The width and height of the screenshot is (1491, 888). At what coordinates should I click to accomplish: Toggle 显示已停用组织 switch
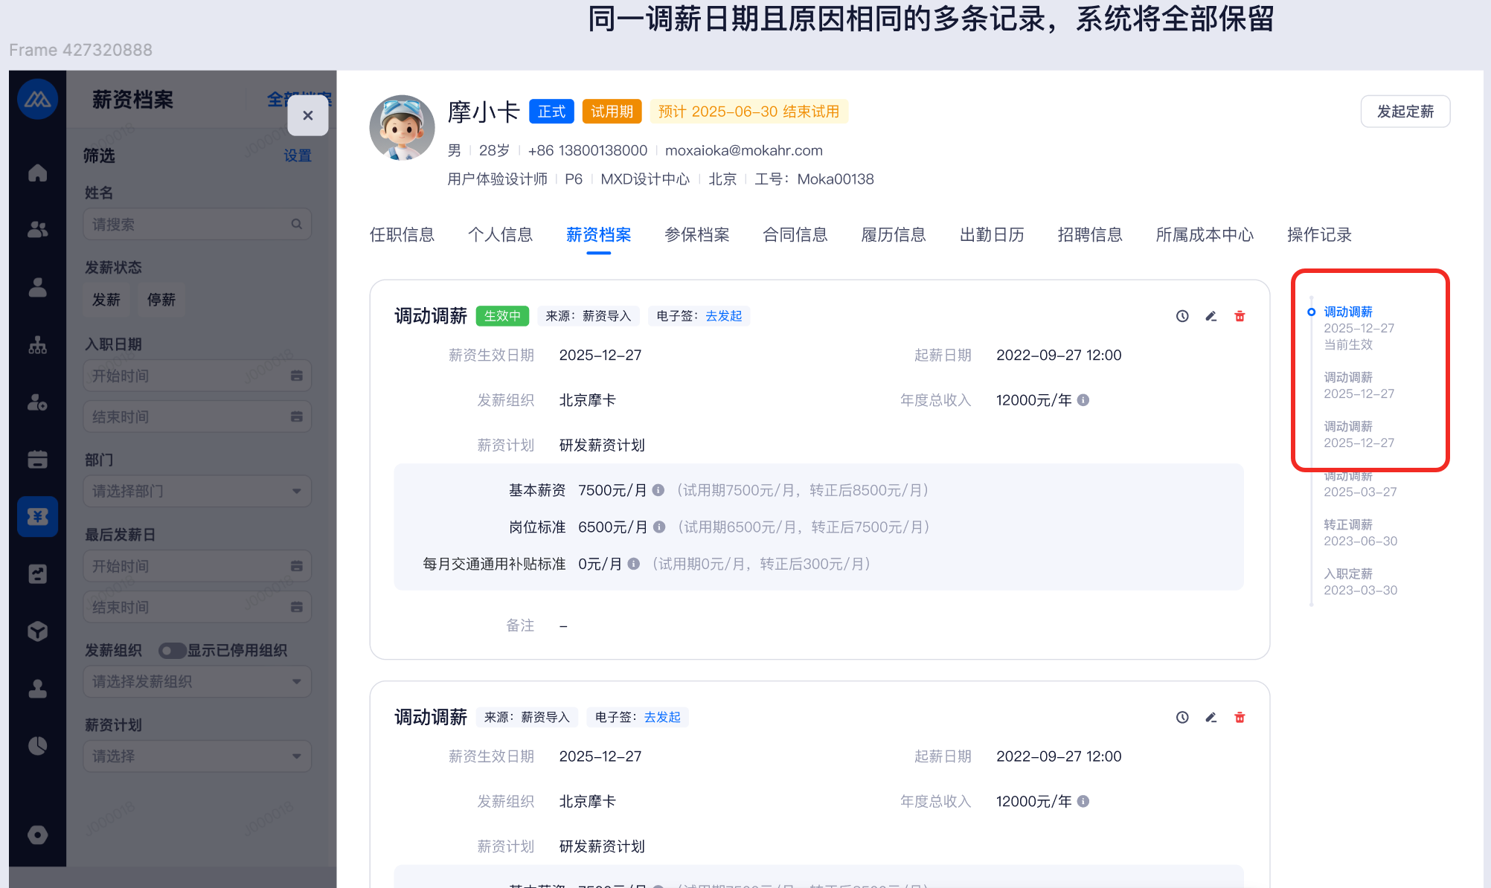coord(173,651)
